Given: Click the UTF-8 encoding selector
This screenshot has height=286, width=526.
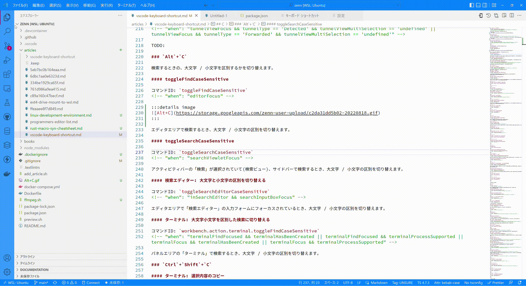Looking at the screenshot, I should (348, 283).
